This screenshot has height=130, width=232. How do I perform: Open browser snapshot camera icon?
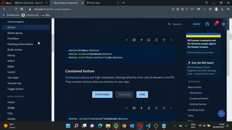tap(178, 9)
